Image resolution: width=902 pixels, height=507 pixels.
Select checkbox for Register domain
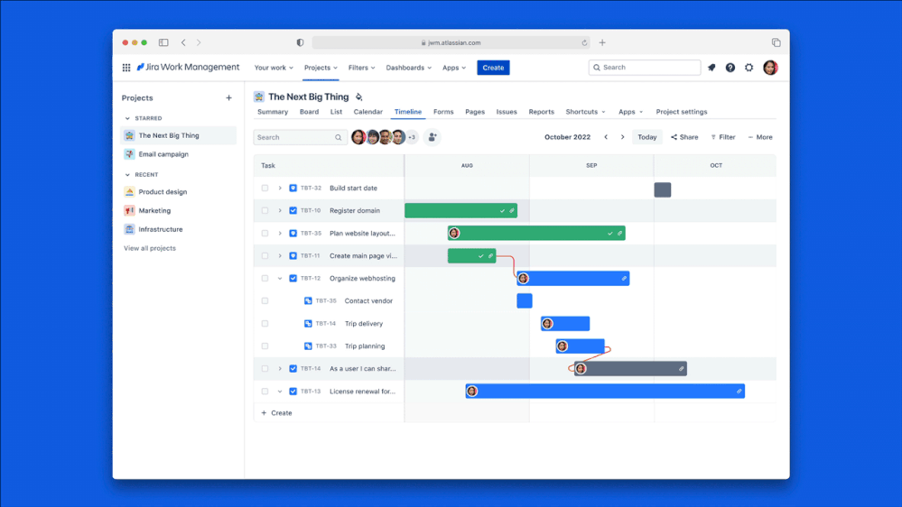265,210
